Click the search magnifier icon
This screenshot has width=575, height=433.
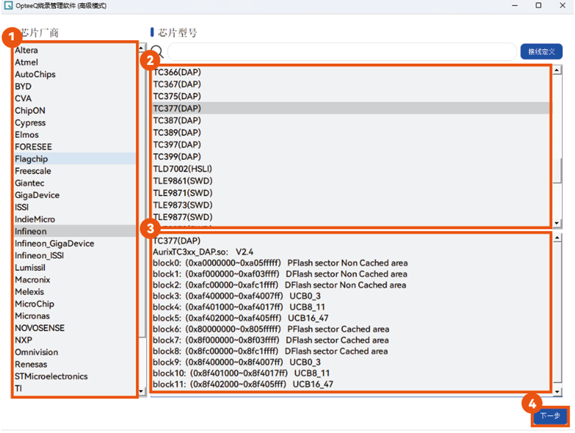[x=157, y=52]
